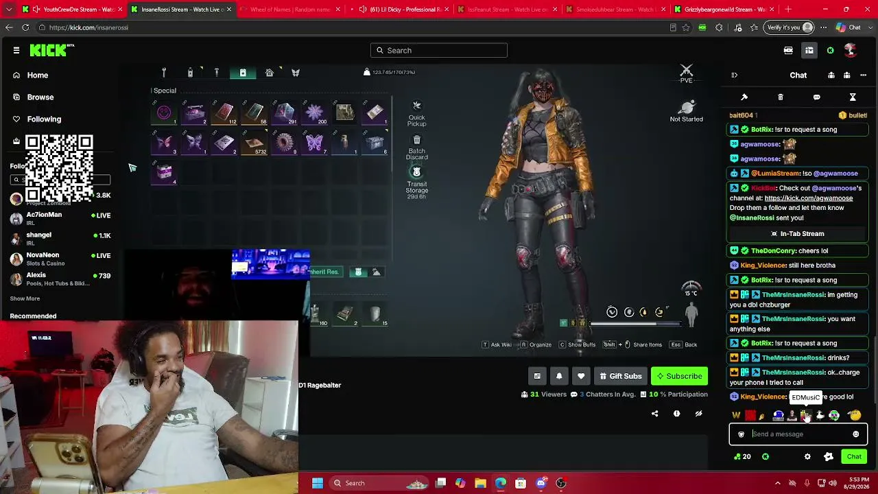This screenshot has width=878, height=494.
Task: Open Alexis channel in sidebar
Action: tap(60, 279)
